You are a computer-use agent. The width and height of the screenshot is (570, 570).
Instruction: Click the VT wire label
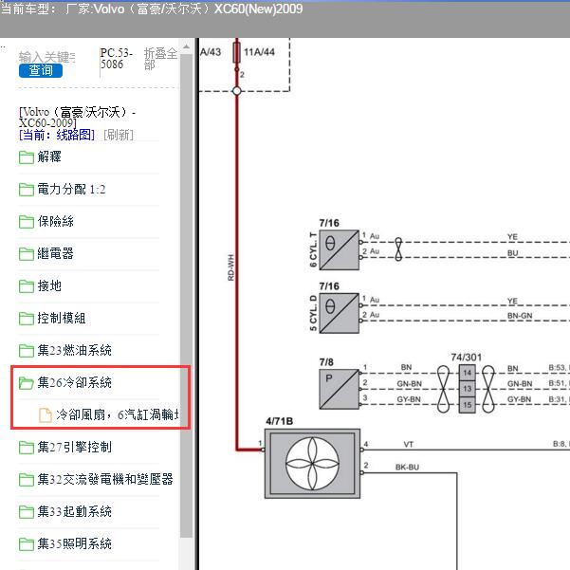pos(408,444)
